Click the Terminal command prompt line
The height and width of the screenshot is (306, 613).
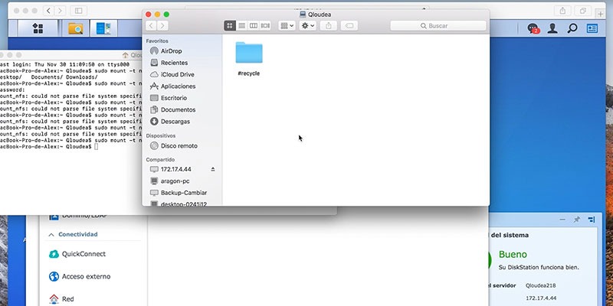coord(49,146)
